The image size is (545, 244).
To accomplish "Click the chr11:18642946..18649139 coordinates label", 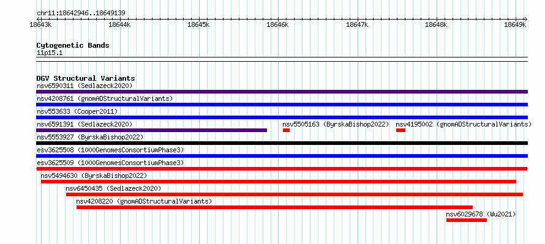I will (81, 13).
